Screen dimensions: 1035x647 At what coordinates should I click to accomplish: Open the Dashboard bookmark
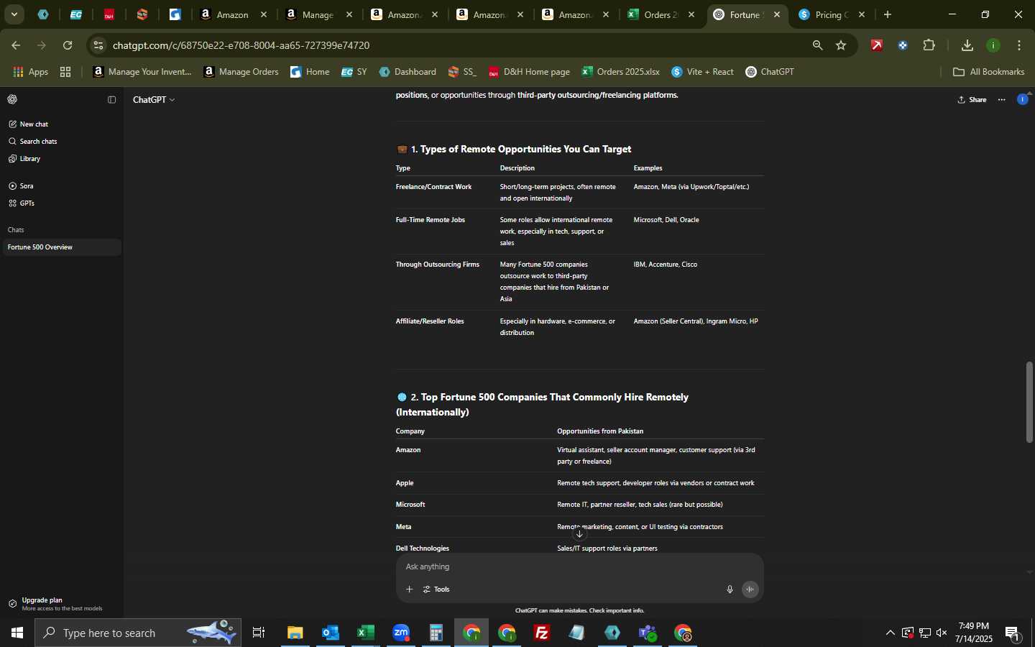(408, 72)
